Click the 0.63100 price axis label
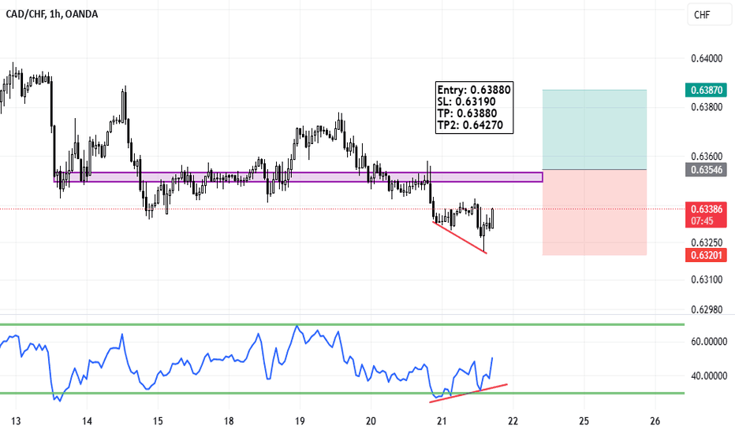 point(707,280)
